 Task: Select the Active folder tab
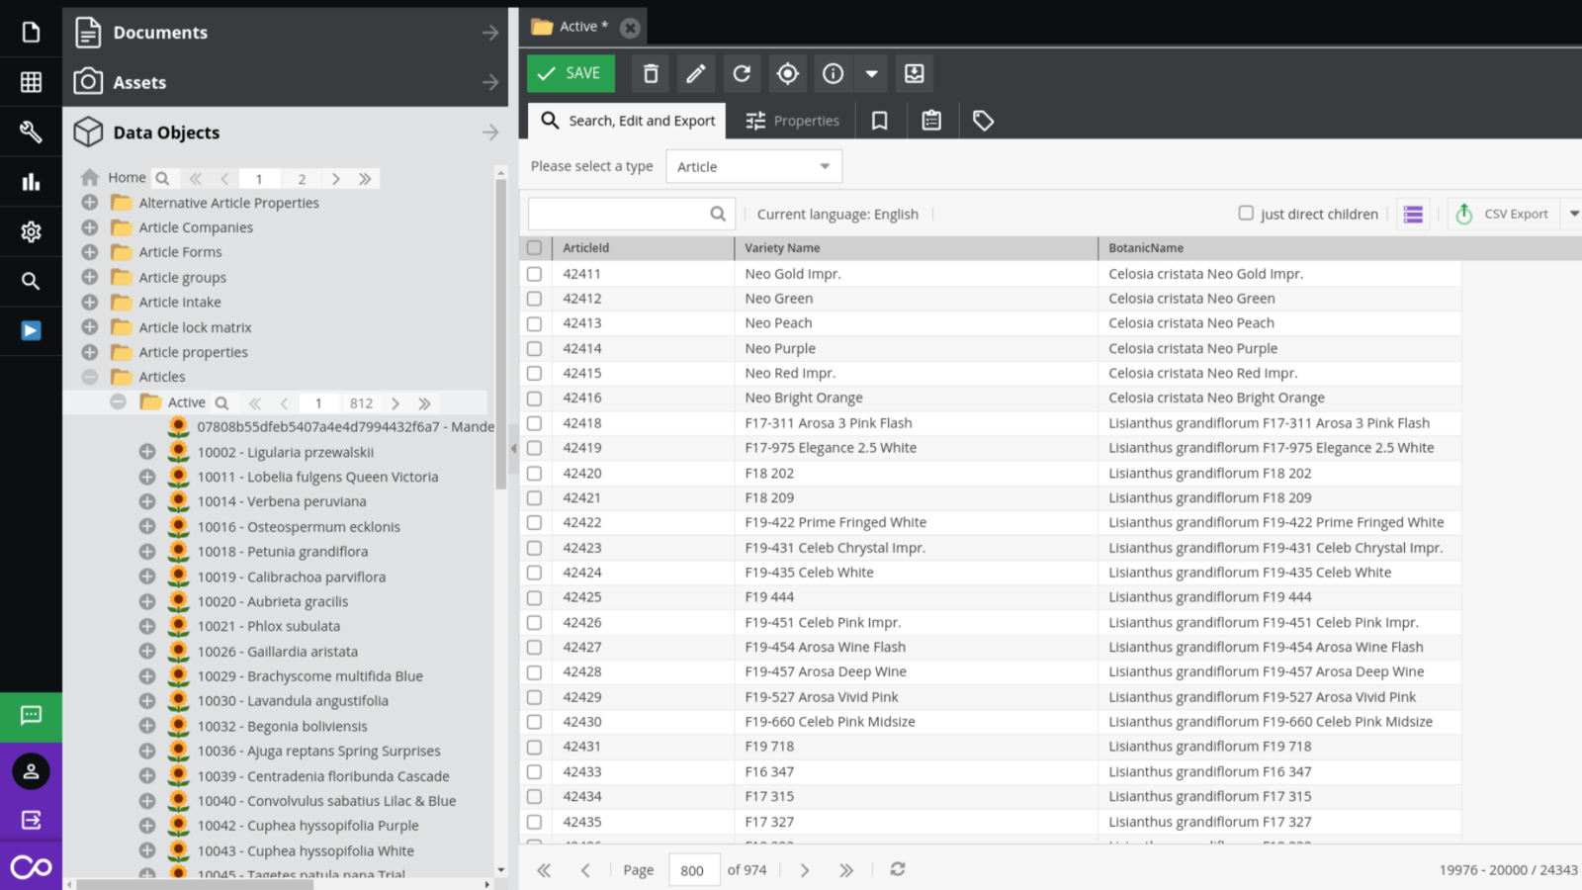(583, 27)
